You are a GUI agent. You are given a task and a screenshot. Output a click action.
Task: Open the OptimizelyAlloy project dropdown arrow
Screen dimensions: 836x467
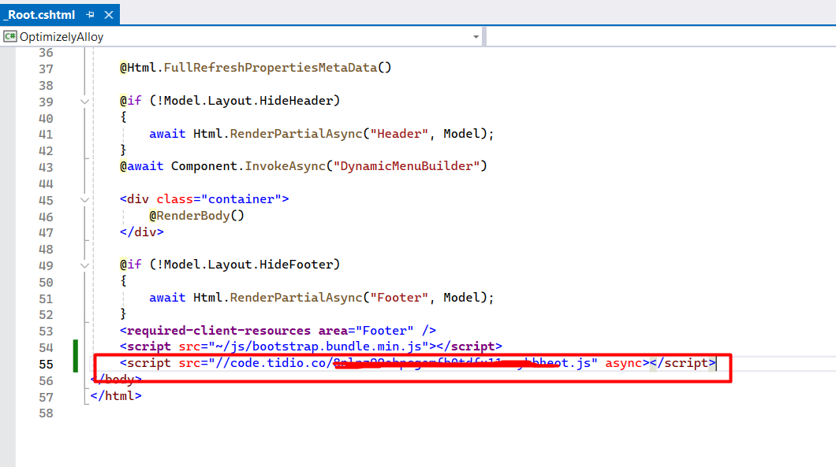[x=476, y=37]
